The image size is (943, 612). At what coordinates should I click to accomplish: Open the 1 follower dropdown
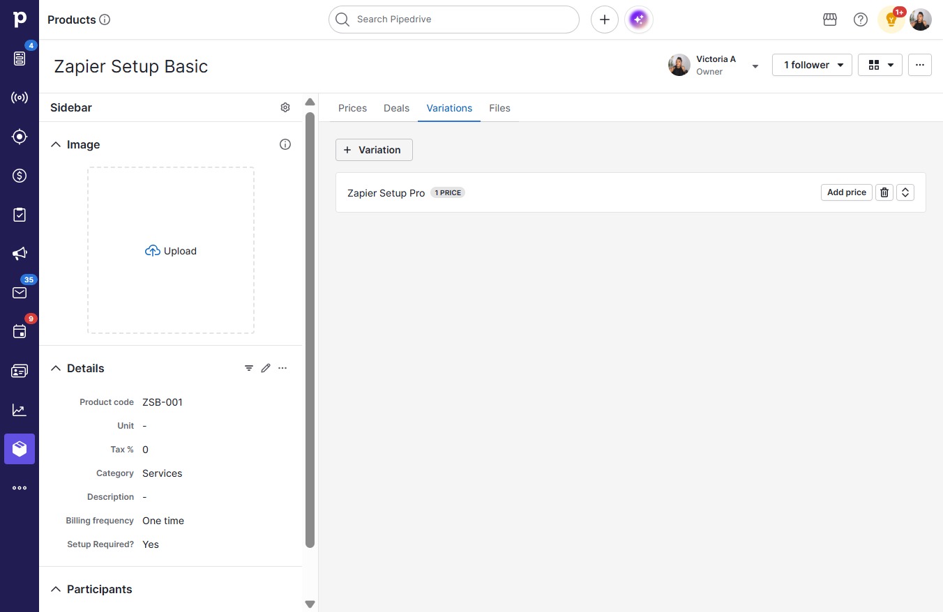tap(812, 65)
